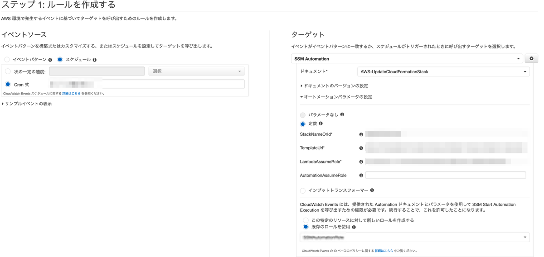This screenshot has width=544, height=257.
Task: Open 詳細はこちら link for CloudWatch Events schedule
Action: click(x=71, y=94)
